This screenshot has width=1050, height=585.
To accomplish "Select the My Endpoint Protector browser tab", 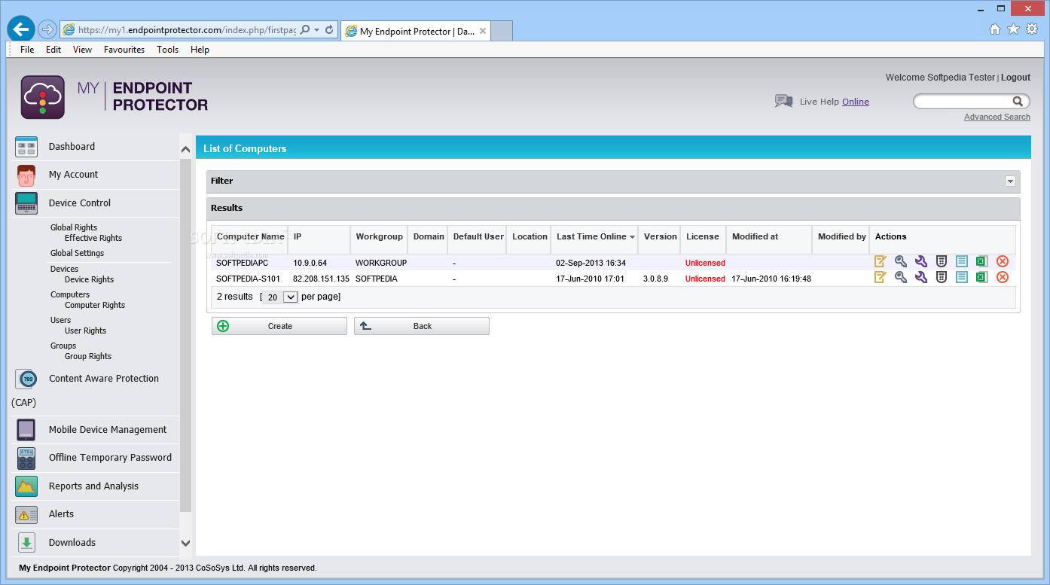I will coord(416,31).
